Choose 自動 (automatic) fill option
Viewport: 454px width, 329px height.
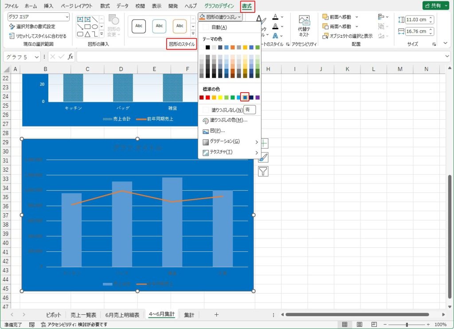[219, 27]
